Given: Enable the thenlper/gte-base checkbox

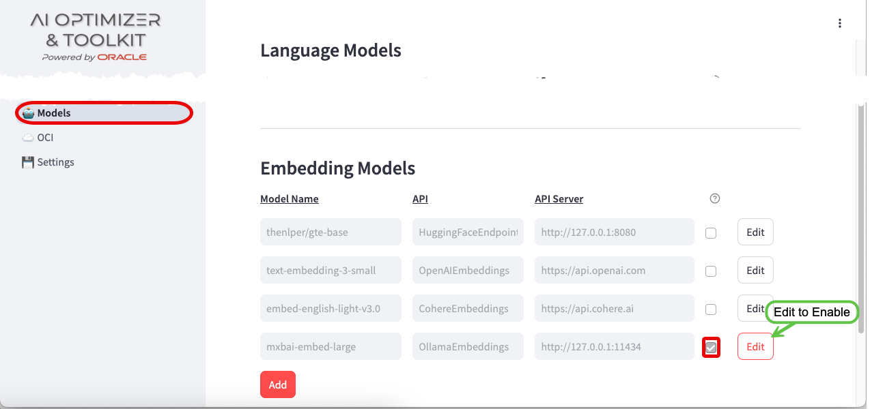Looking at the screenshot, I should click(x=711, y=232).
